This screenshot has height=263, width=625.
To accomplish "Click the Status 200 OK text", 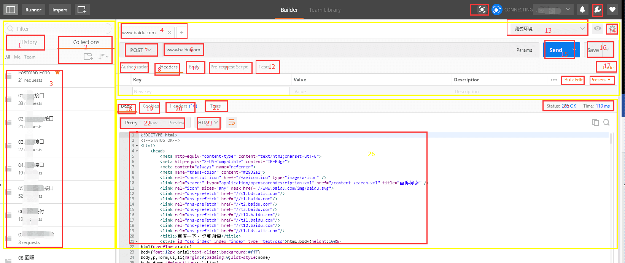I will coord(561,106).
